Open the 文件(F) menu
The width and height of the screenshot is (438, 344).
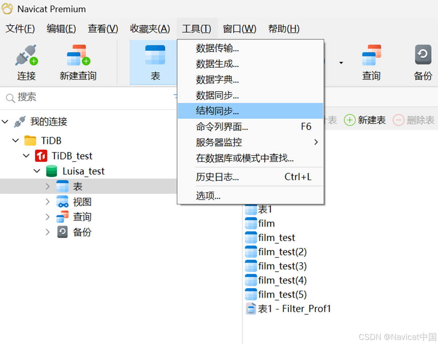pyautogui.click(x=20, y=29)
